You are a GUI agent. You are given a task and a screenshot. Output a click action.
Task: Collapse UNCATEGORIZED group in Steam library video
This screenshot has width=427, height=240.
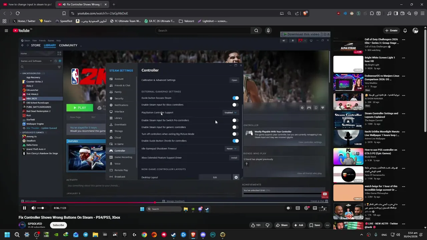[21, 73]
